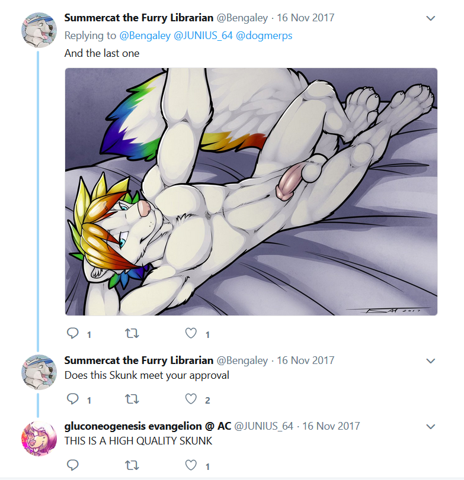Open the chevron menu on JUNIUS_64's tweet
Image resolution: width=464 pixels, height=480 pixels.
tap(431, 426)
